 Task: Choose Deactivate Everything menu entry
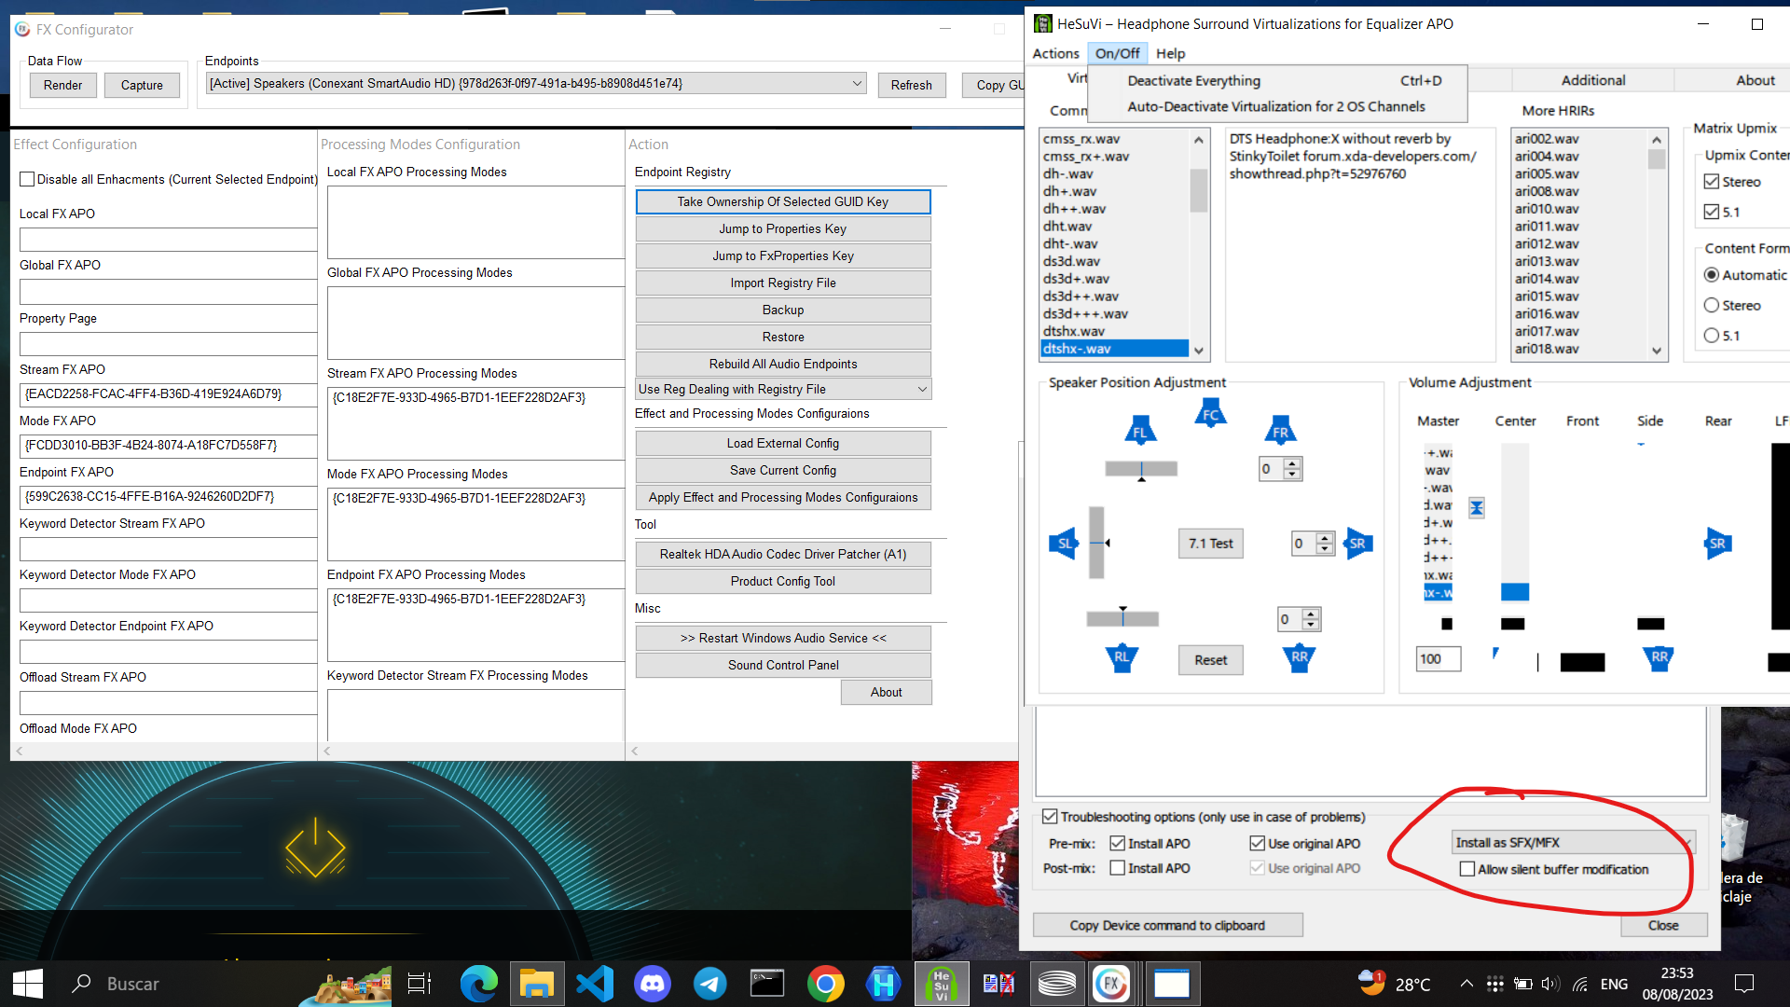(1278, 81)
